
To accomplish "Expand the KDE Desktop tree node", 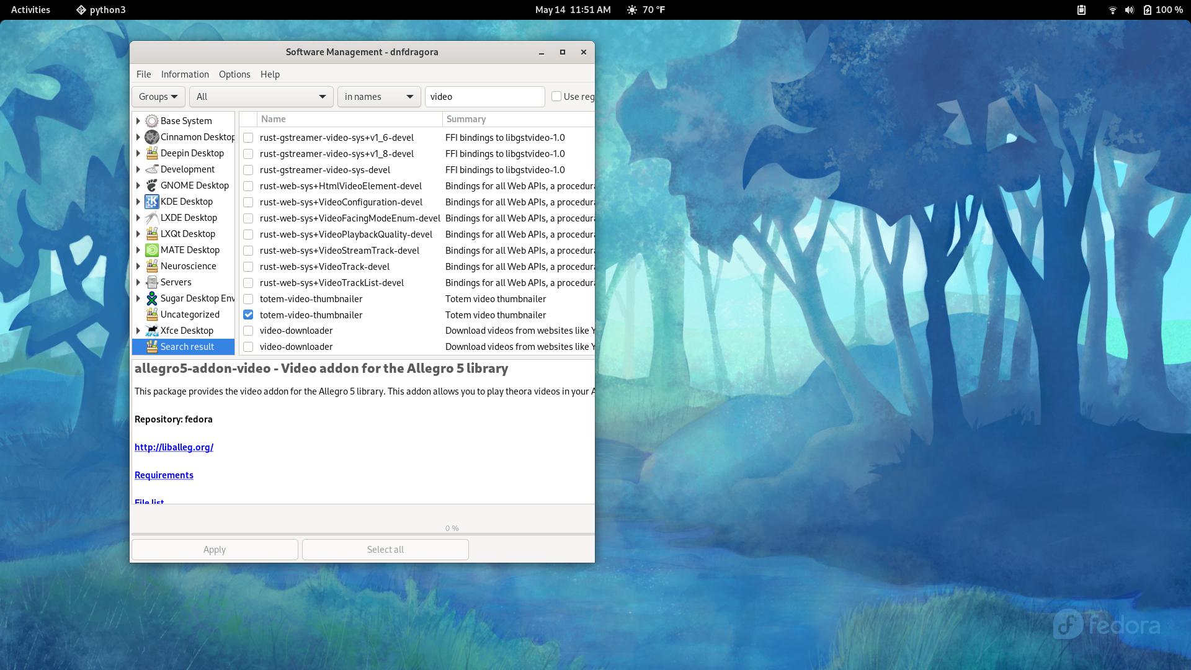I will (x=138, y=202).
